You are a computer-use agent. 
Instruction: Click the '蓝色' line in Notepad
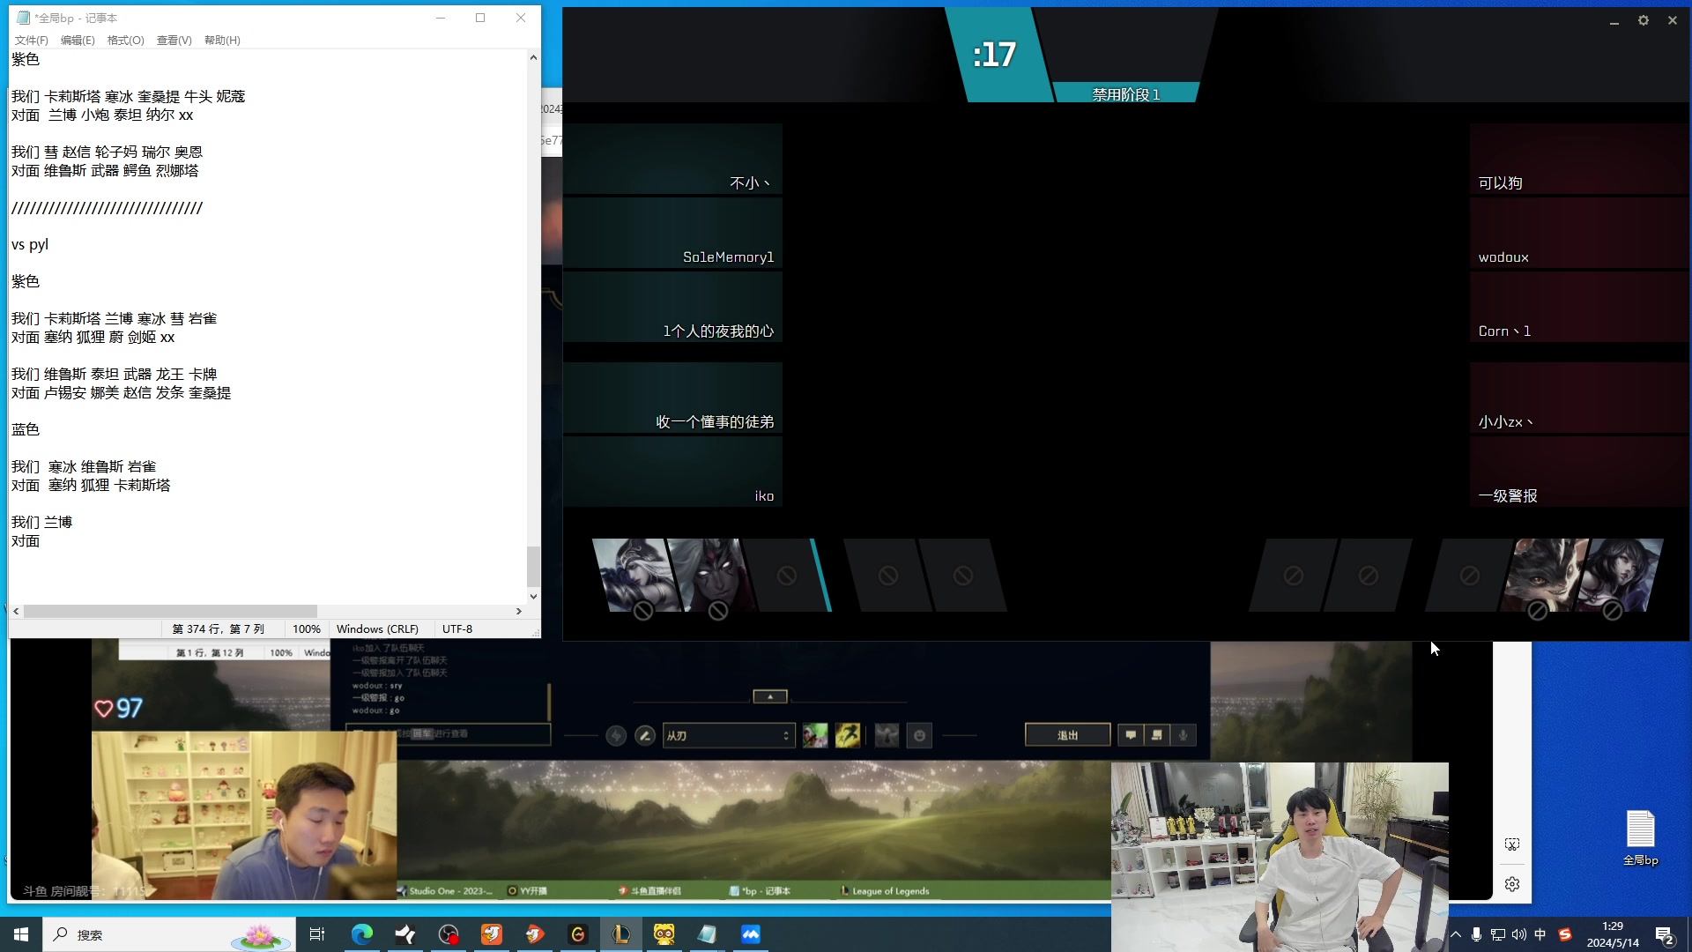click(x=26, y=429)
